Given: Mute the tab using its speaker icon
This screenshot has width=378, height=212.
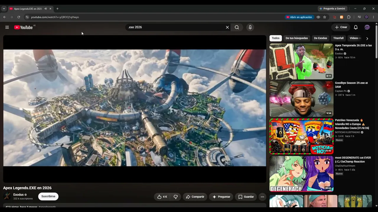Looking at the screenshot, I should click(45, 9).
